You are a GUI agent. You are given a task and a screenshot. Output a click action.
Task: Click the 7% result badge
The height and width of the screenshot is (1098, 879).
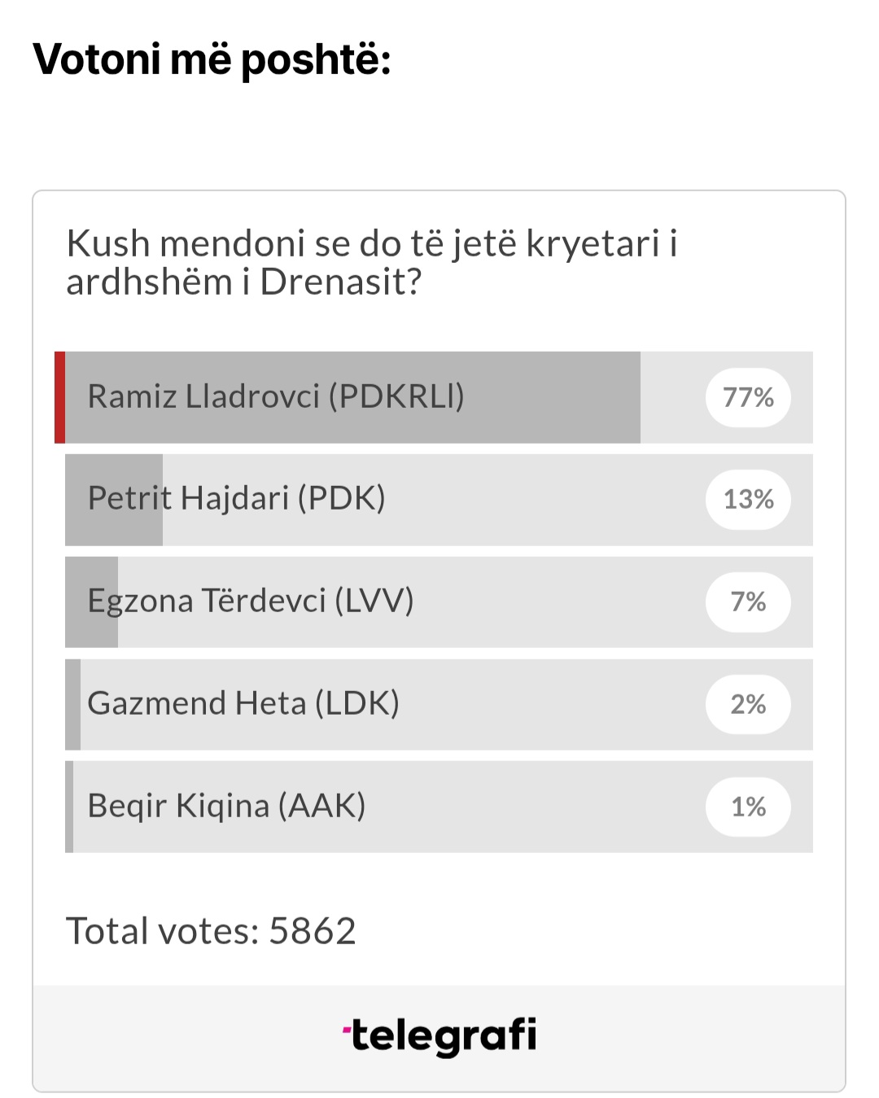coord(748,602)
